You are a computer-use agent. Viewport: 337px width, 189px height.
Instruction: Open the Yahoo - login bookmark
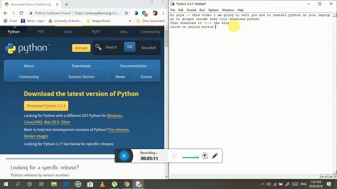pyautogui.click(x=33, y=21)
